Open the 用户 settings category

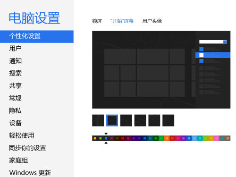click(x=15, y=49)
